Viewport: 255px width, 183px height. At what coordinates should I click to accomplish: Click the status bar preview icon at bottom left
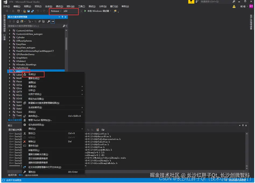coord(3,180)
